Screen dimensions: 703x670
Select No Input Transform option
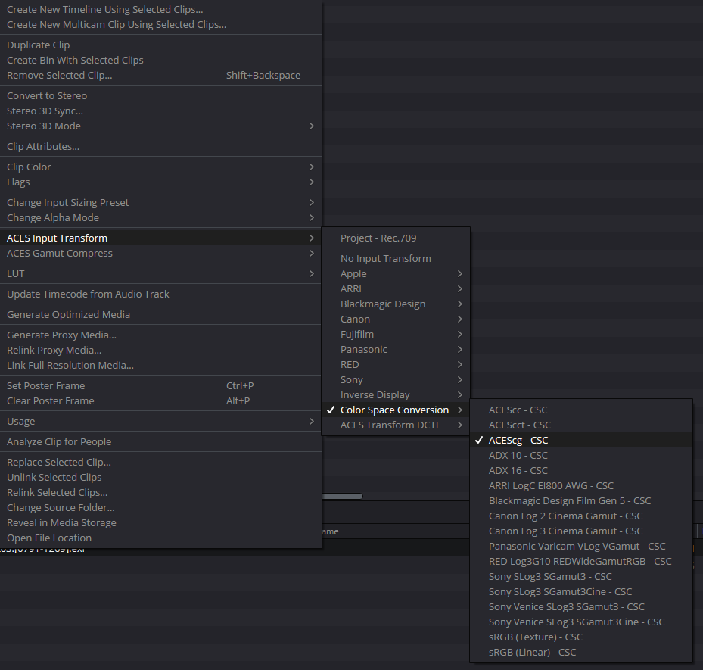tap(385, 258)
